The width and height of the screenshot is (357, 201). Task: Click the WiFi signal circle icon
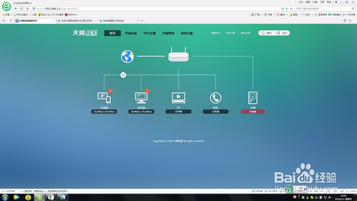pyautogui.click(x=123, y=75)
